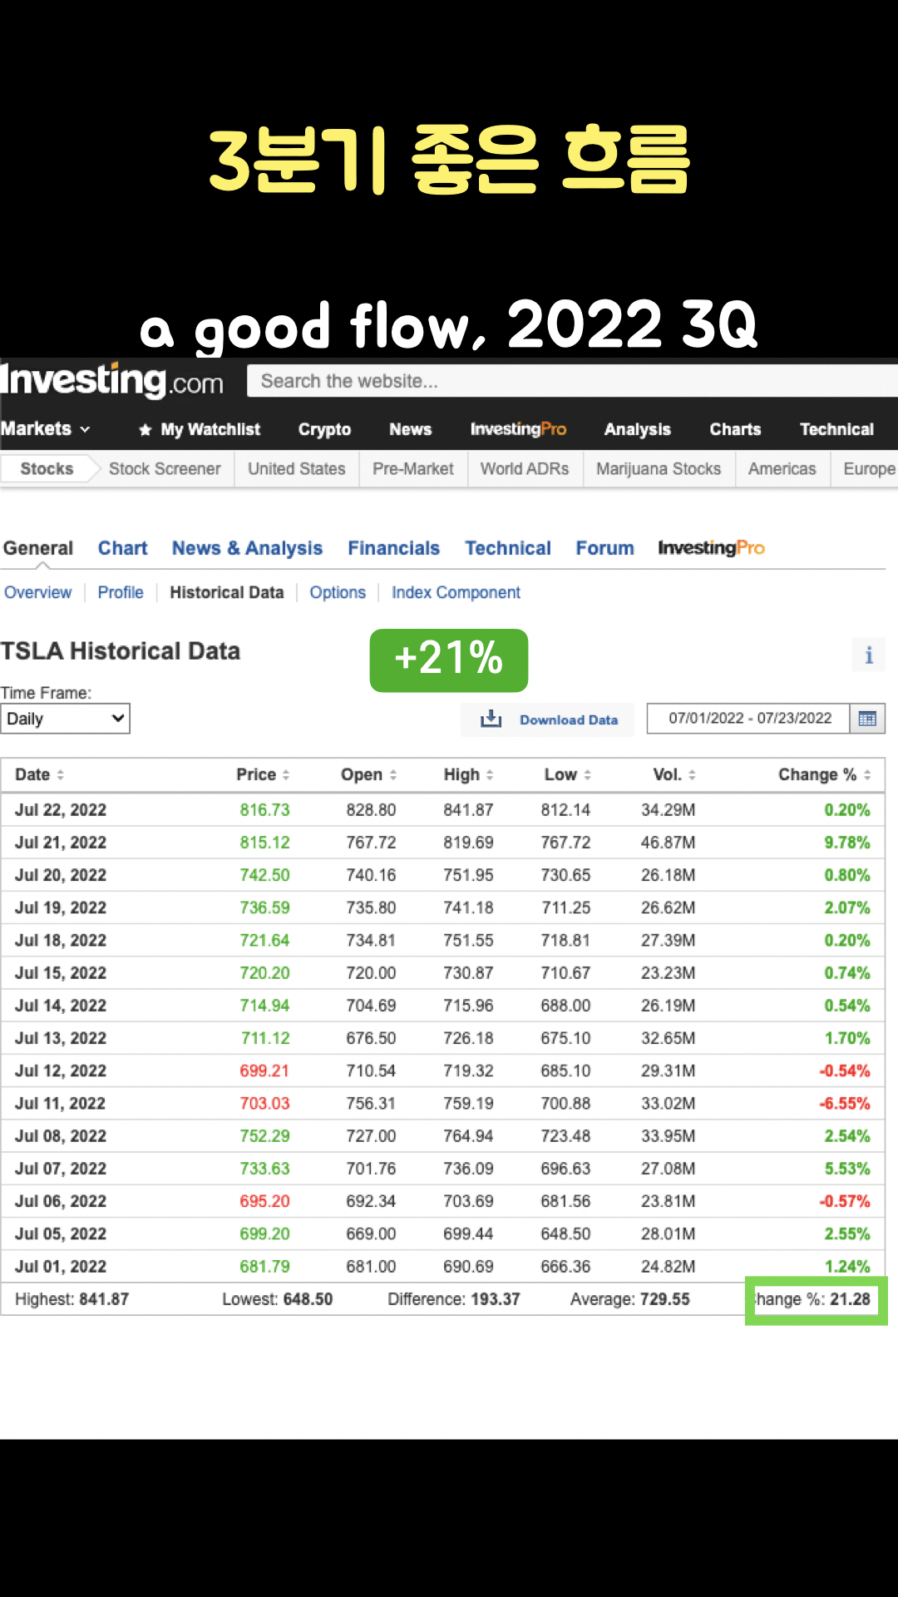Image resolution: width=898 pixels, height=1597 pixels.
Task: Open the Americas tab
Action: coord(782,469)
